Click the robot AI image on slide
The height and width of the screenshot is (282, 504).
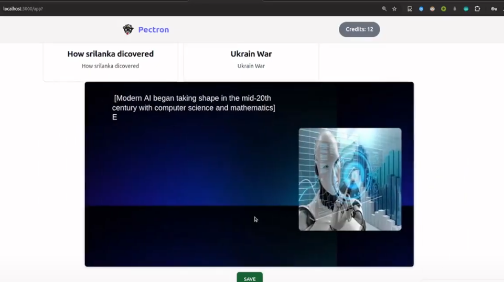click(x=350, y=179)
